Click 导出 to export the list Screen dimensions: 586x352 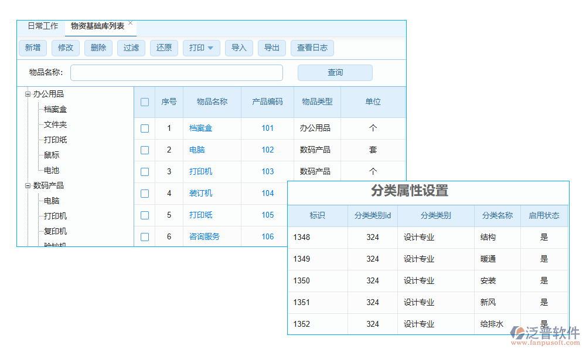(x=271, y=48)
